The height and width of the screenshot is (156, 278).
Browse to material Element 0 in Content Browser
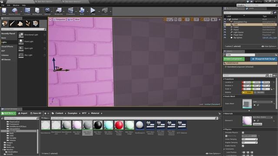(x=258, y=120)
